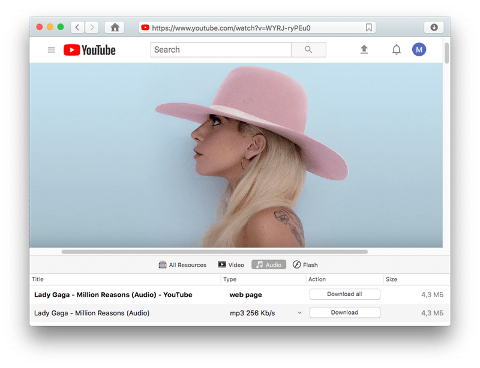Select the Audio tab
The height and width of the screenshot is (368, 480).
click(269, 264)
